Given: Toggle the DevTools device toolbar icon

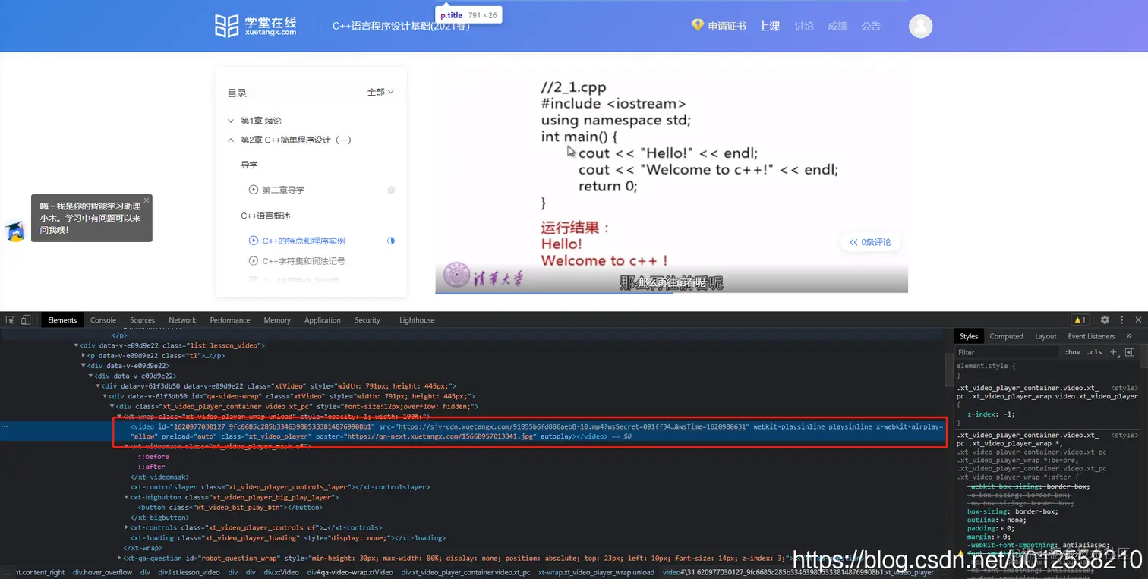Looking at the screenshot, I should click(26, 320).
